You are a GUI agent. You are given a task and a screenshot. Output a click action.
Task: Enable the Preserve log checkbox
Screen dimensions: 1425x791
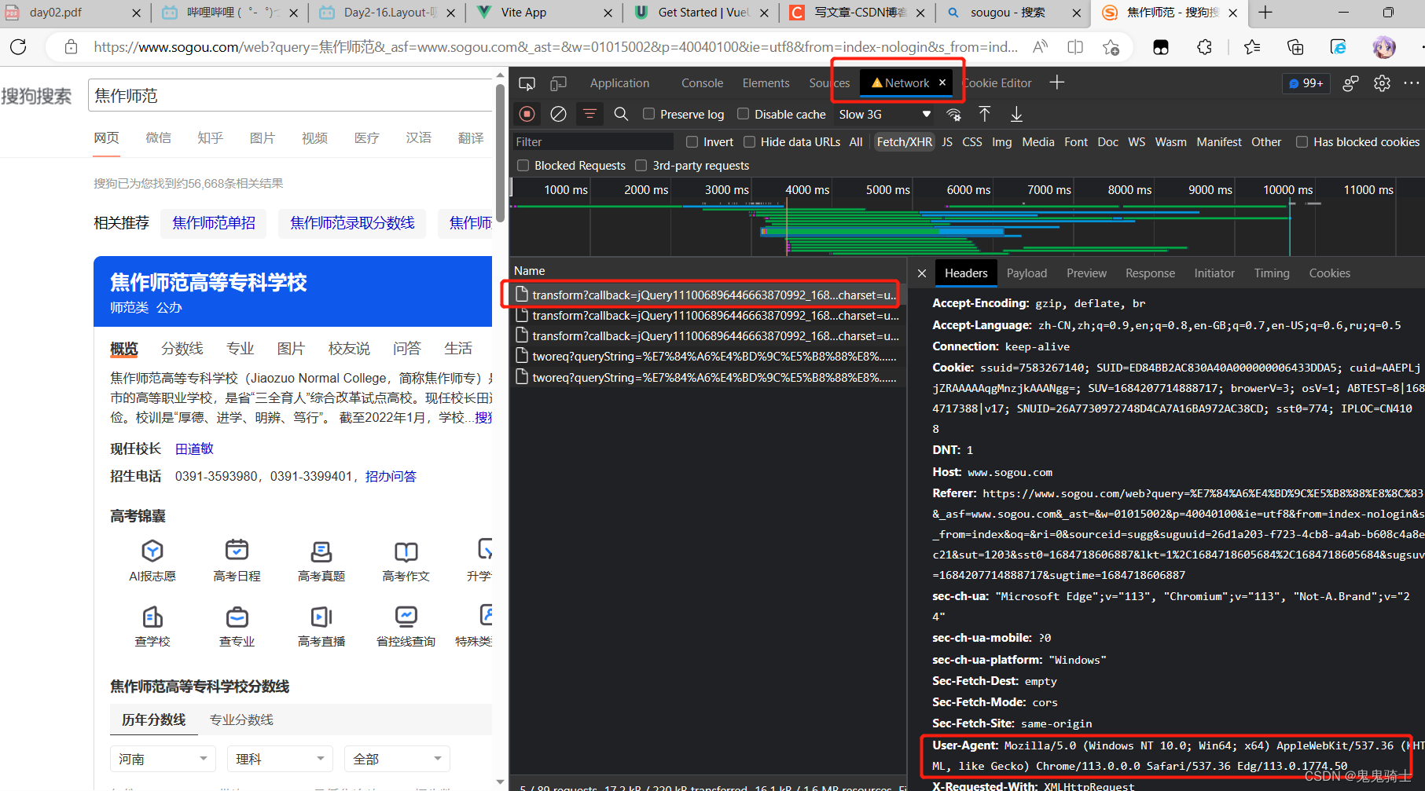pos(648,114)
